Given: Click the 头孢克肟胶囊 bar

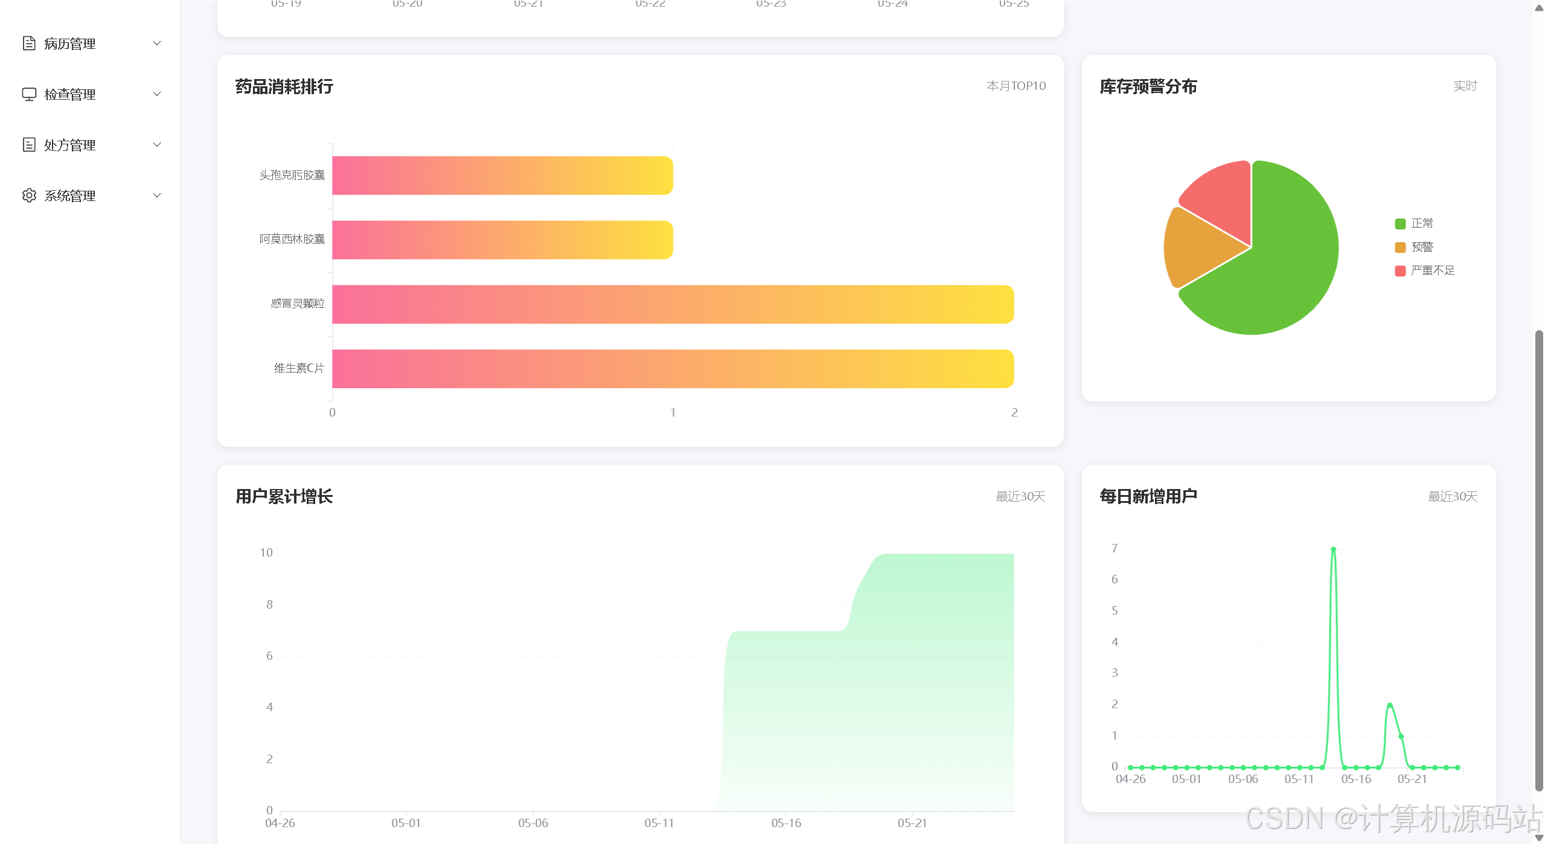Looking at the screenshot, I should tap(502, 176).
